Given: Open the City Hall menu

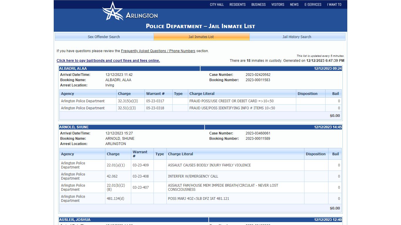Looking at the screenshot, I should [x=217, y=4].
